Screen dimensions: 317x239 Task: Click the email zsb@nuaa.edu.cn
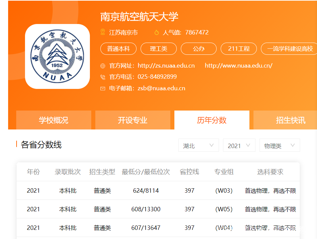point(161,88)
